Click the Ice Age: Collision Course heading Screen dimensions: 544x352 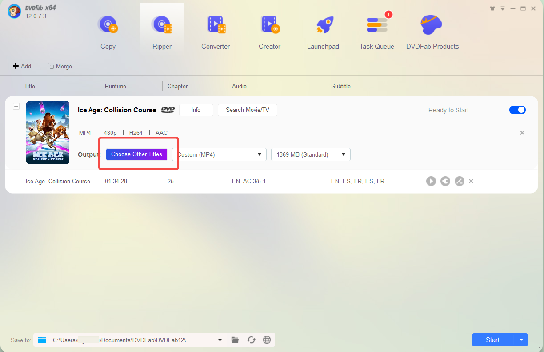pyautogui.click(x=117, y=110)
